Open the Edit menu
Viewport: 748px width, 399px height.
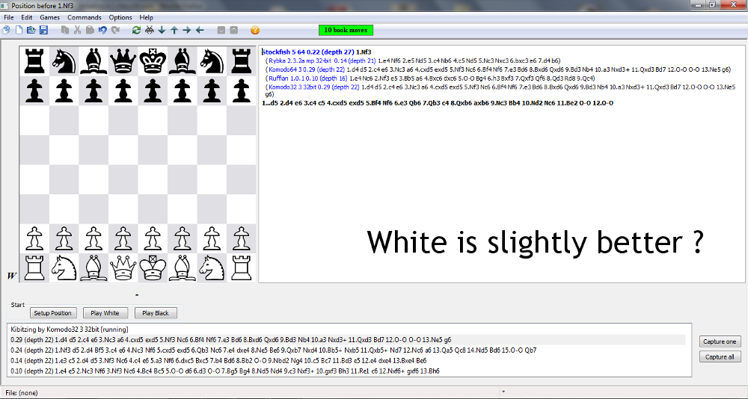[x=27, y=17]
